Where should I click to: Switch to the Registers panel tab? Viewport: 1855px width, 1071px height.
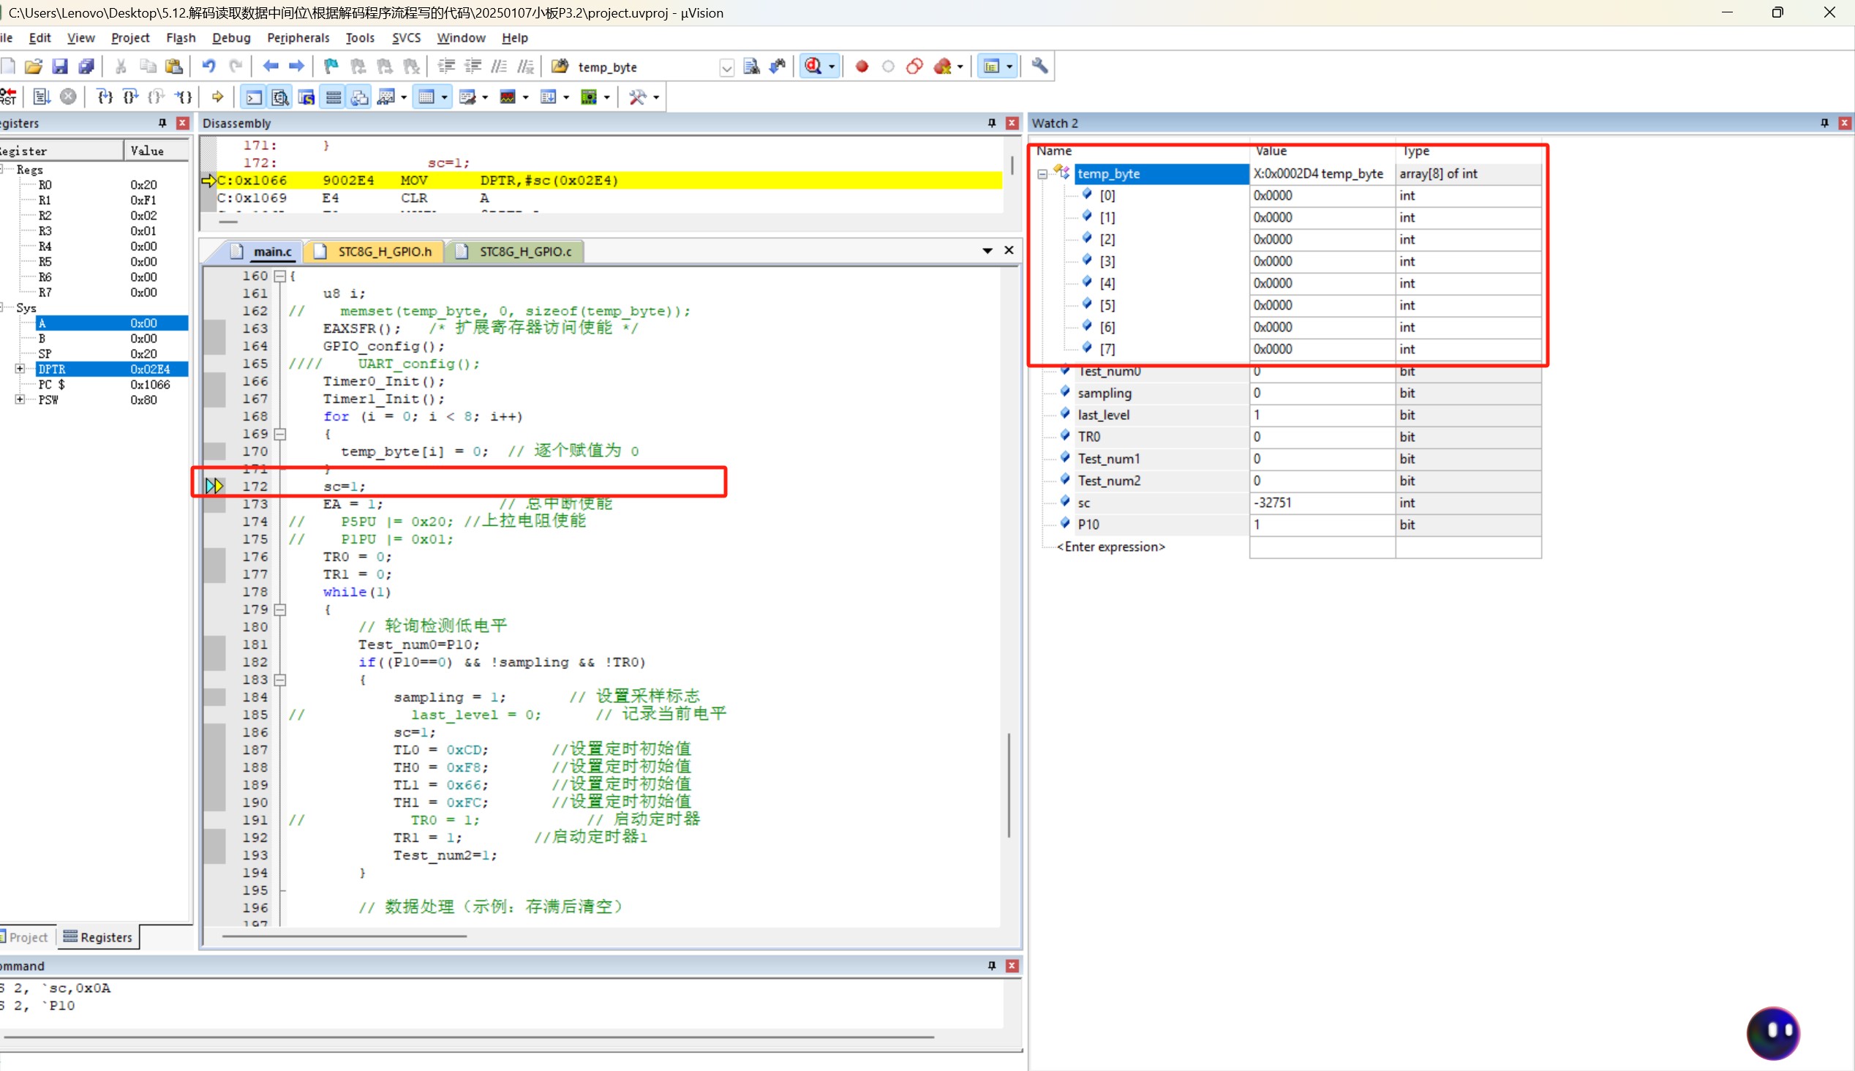pos(98,937)
